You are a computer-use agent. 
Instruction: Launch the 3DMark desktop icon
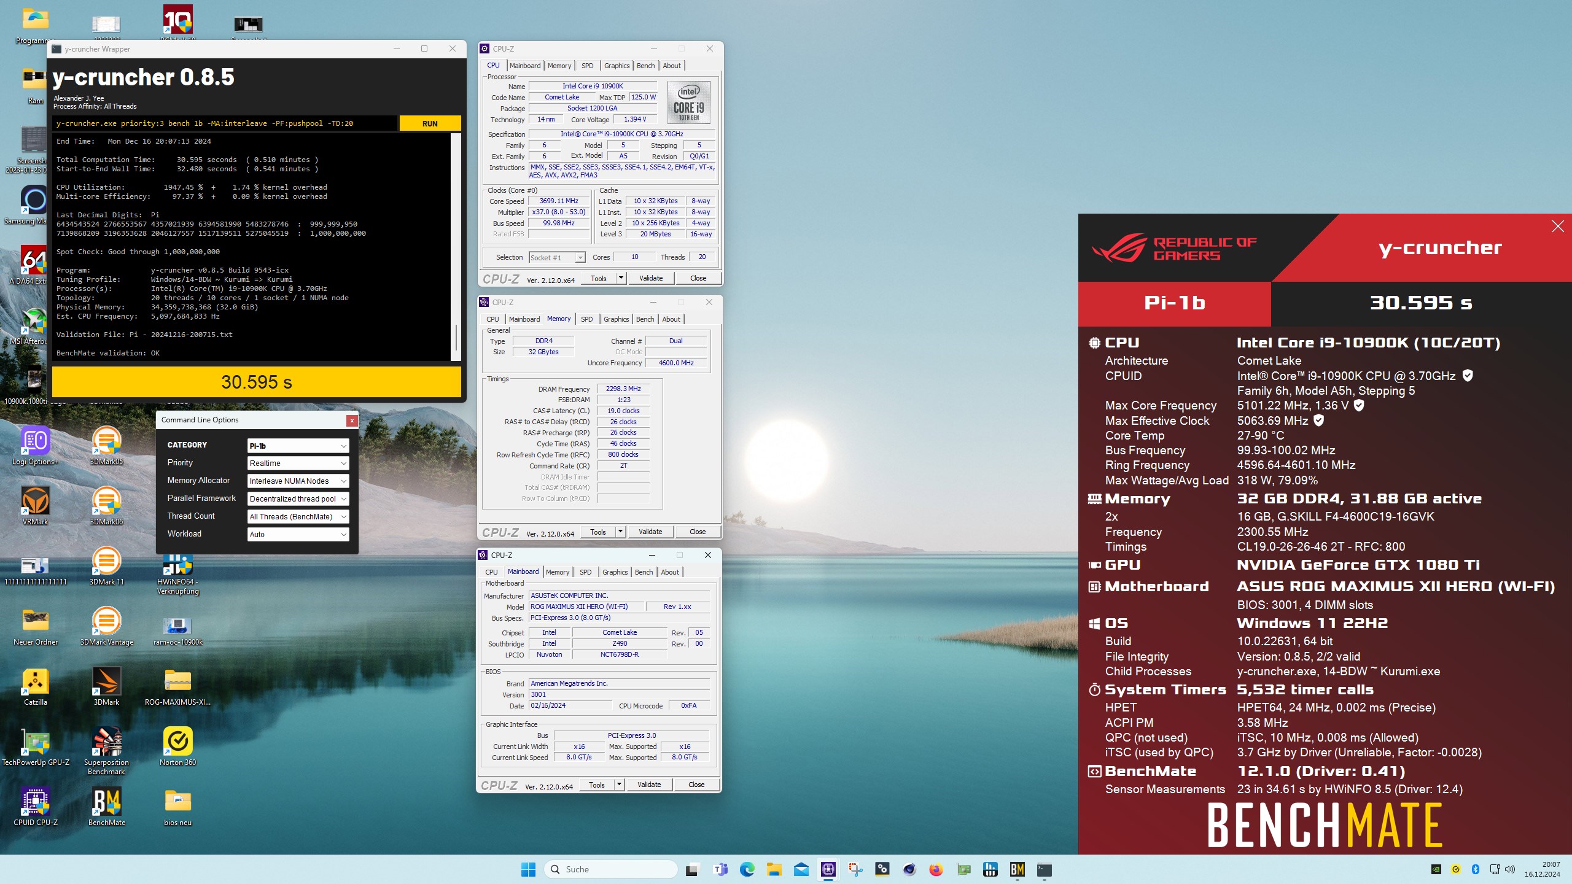point(106,686)
